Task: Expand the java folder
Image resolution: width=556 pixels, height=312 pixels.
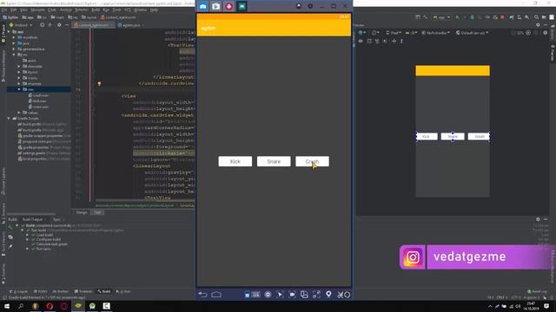Action: 14,43
